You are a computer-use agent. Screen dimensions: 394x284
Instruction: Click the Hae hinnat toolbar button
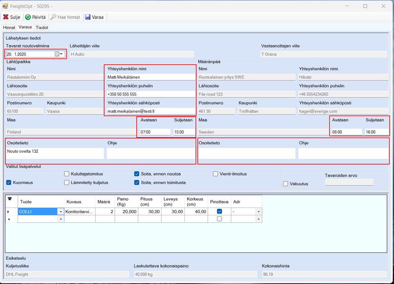[65, 17]
